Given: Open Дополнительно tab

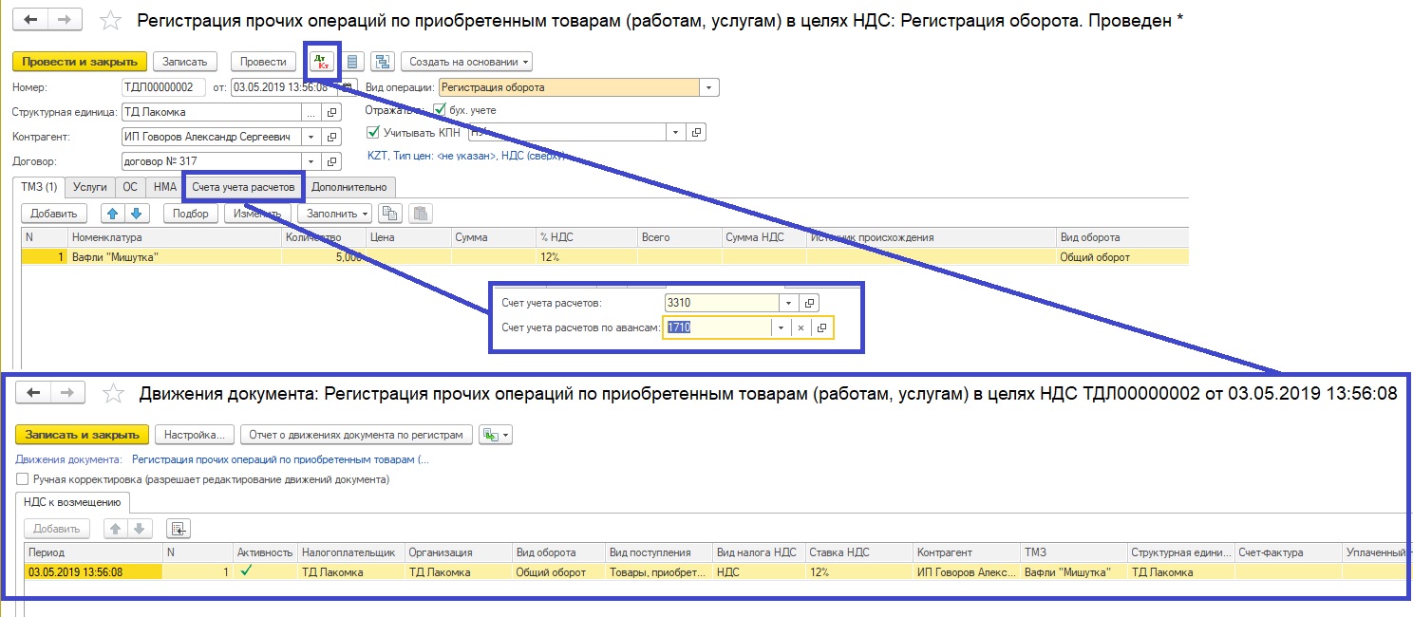Looking at the screenshot, I should coord(349,188).
